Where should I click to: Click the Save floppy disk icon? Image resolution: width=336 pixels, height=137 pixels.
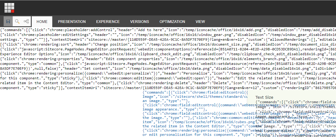8,21
